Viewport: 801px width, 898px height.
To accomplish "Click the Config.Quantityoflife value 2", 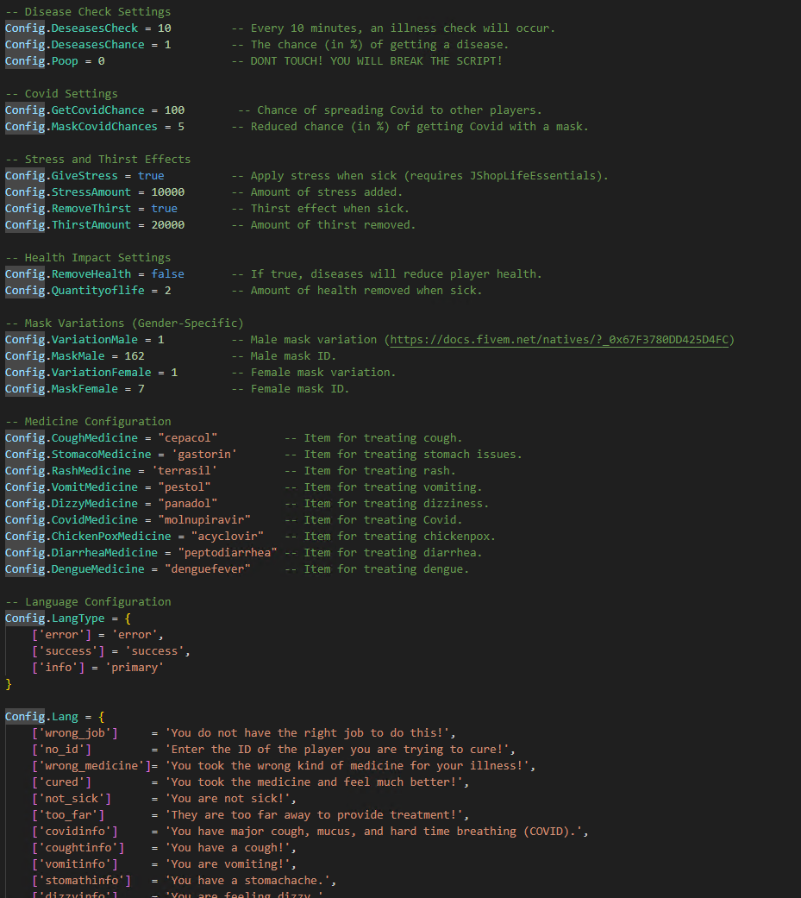I will coord(168,291).
